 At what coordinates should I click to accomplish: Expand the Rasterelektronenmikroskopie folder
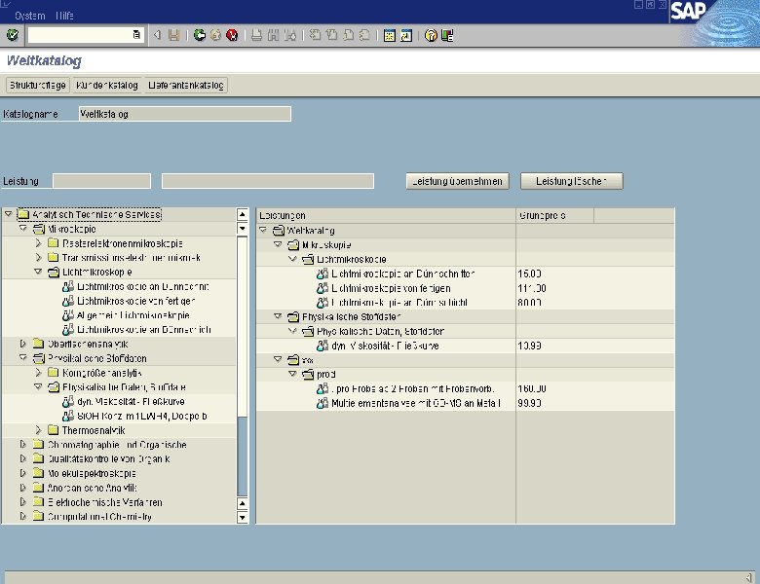(38, 243)
